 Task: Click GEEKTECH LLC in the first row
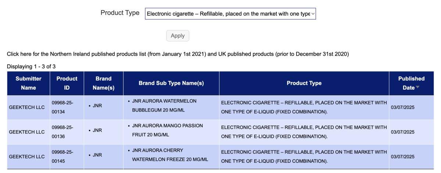27,108
